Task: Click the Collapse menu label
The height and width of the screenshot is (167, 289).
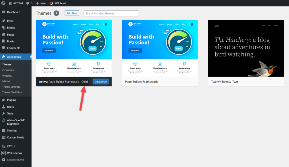Action: coord(15,160)
